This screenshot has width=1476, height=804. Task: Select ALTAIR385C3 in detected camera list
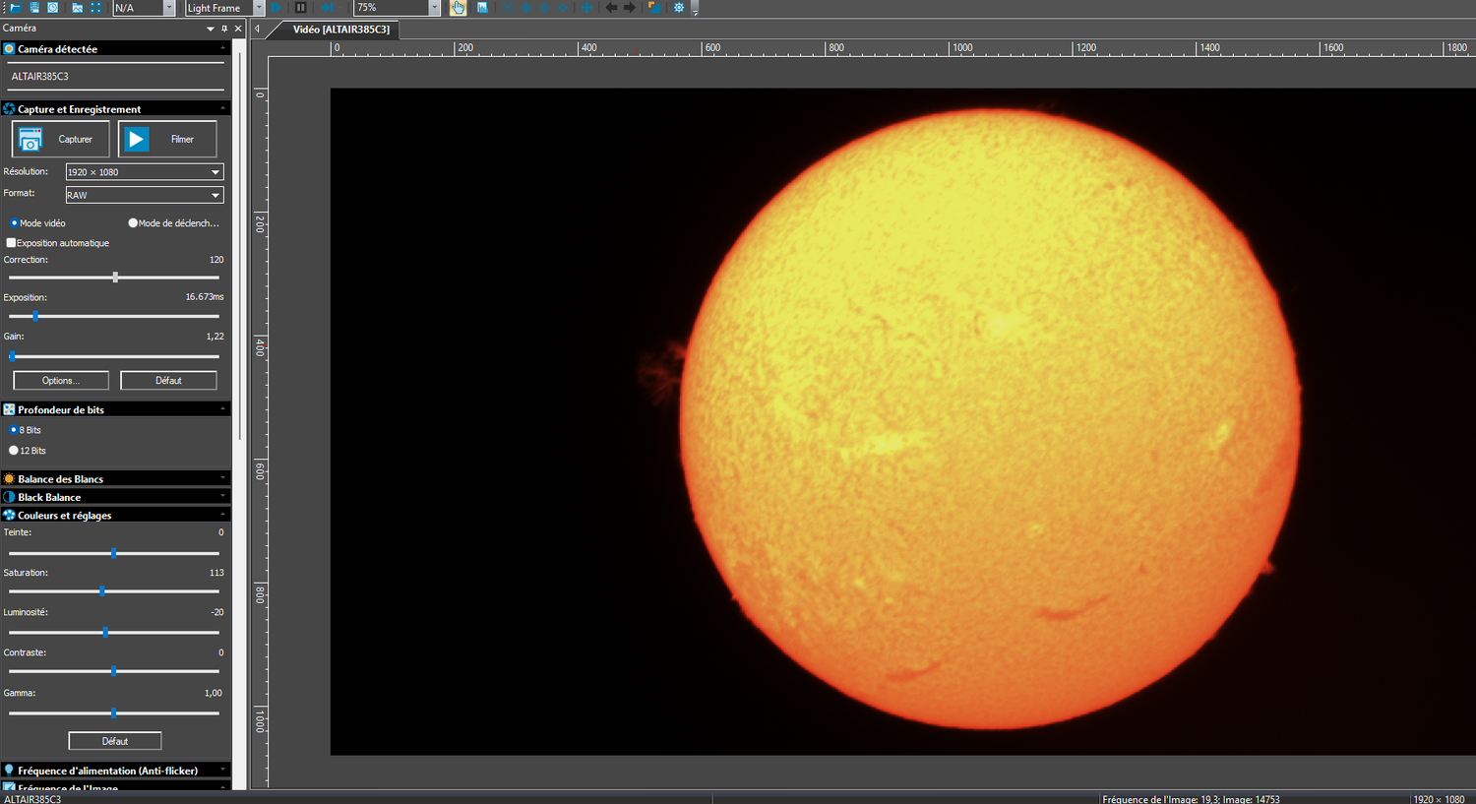click(40, 77)
